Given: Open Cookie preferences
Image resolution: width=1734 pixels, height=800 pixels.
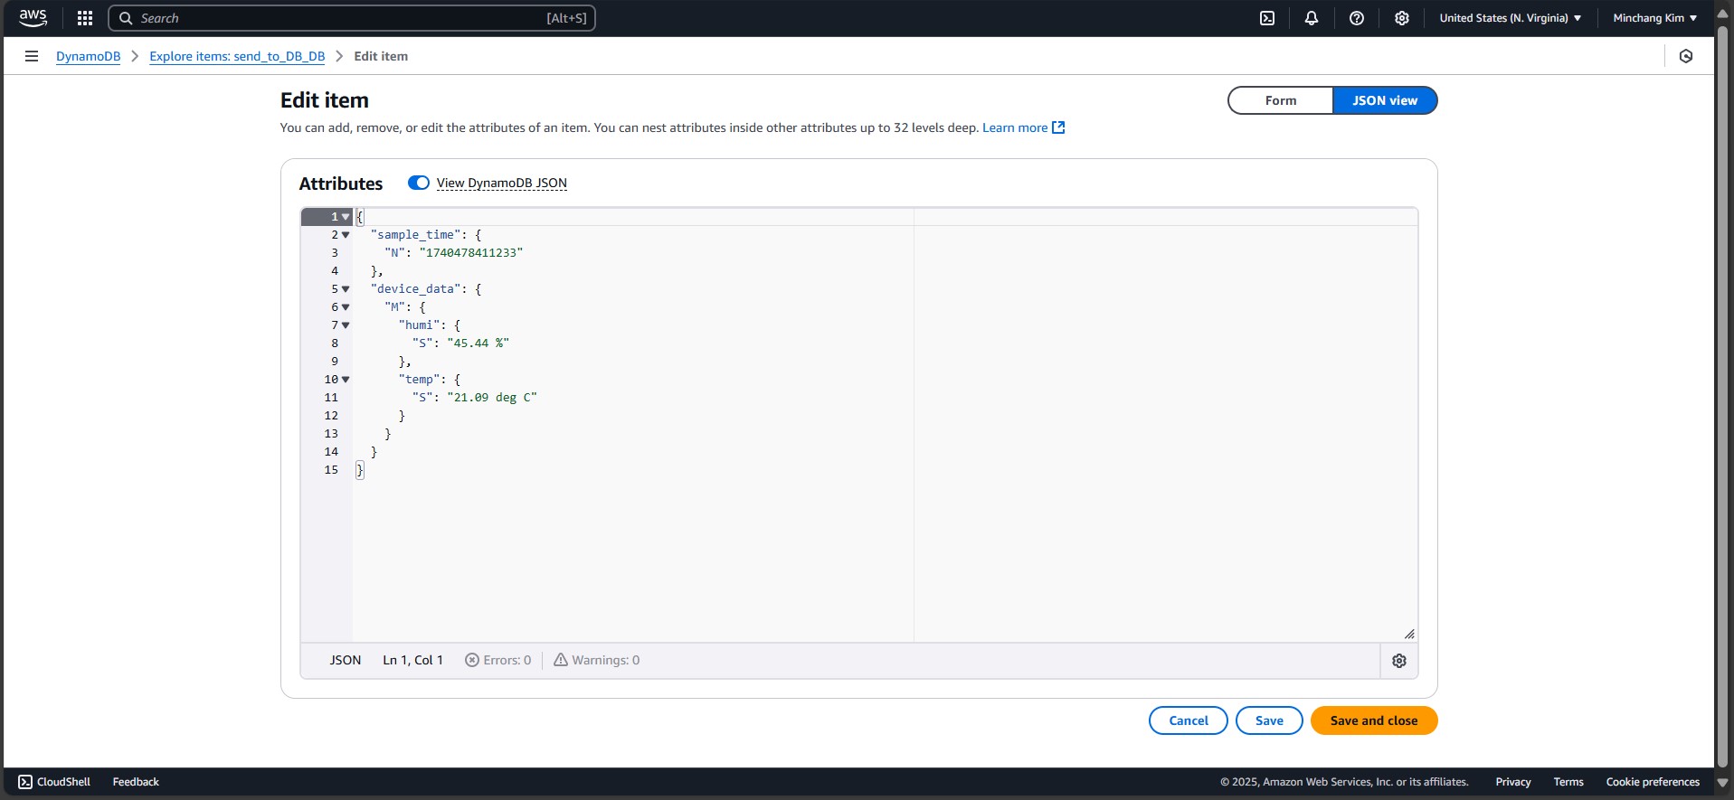Looking at the screenshot, I should 1653,782.
